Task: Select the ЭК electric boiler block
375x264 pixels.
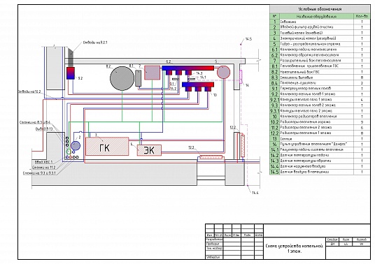Action: coord(149,150)
